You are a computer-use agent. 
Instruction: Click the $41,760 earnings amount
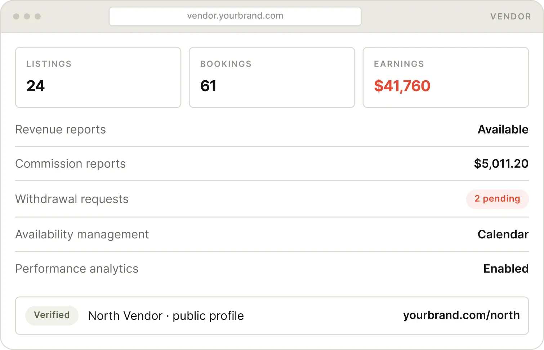[x=402, y=86]
